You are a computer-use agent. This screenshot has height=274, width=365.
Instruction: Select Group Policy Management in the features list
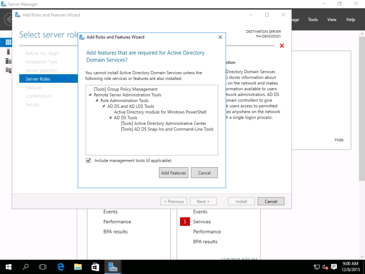126,89
